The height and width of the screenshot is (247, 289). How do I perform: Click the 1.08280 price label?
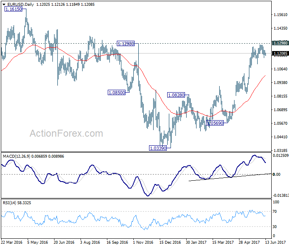[x=176, y=95]
